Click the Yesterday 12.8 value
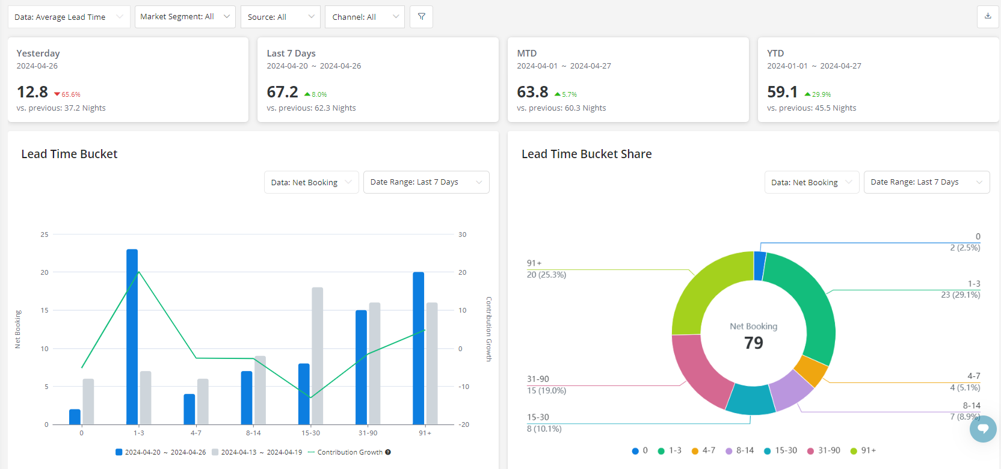This screenshot has width=1001, height=469. 32,92
